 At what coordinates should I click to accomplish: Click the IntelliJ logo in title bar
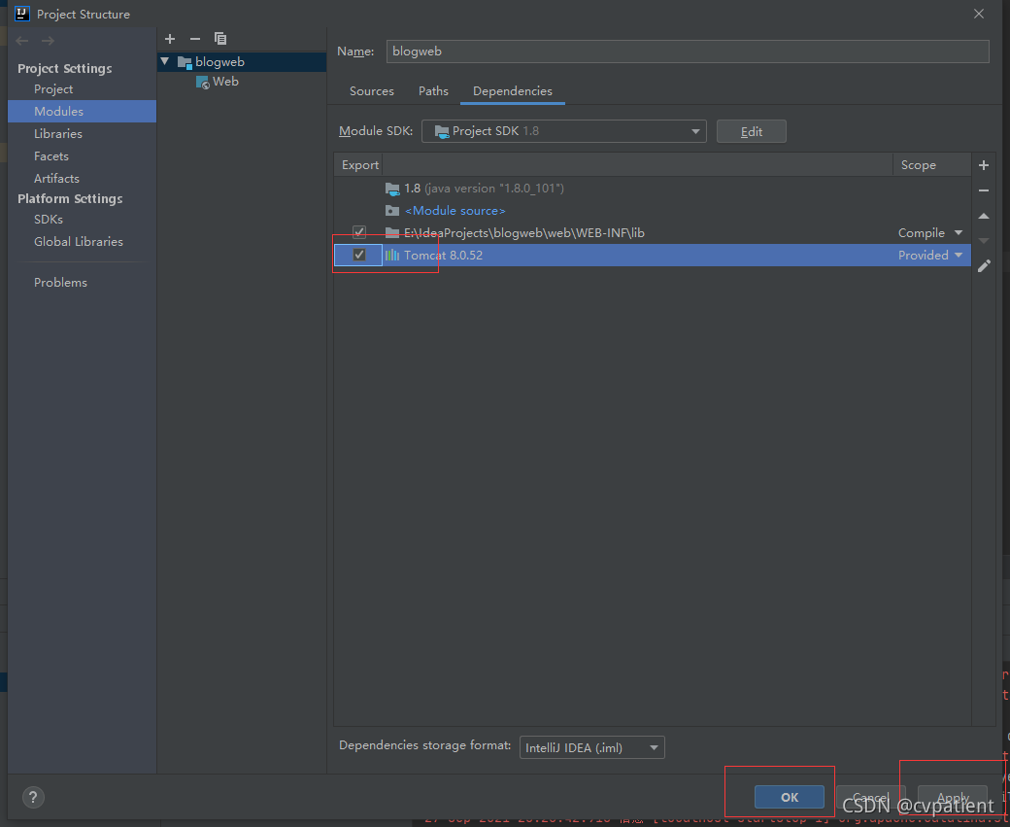pos(22,14)
